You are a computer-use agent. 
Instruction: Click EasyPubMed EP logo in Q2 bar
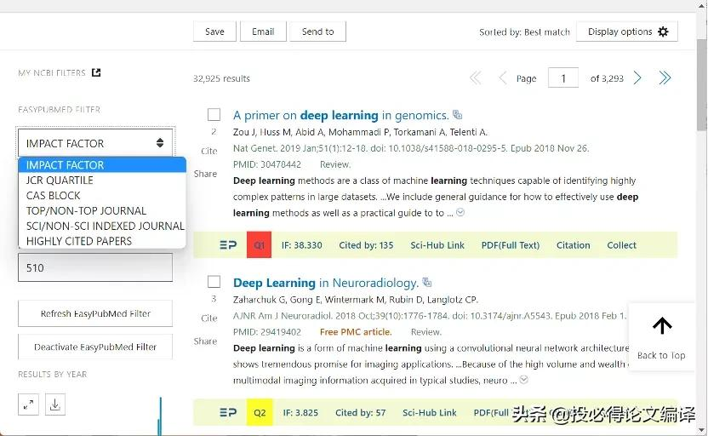pos(228,412)
